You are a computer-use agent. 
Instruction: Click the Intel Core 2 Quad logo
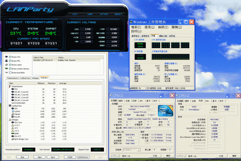[x=166, y=110]
